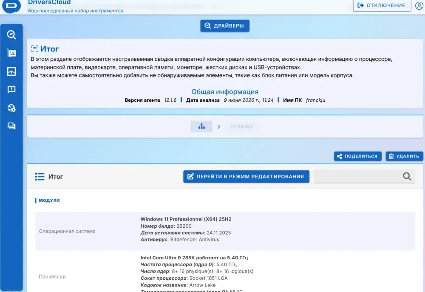Select the agent version 12.1.6 value
Image resolution: width=425 pixels, height=292 pixels.
click(170, 100)
